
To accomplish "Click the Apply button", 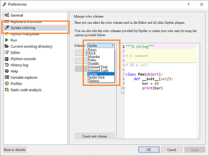I will (195, 150).
